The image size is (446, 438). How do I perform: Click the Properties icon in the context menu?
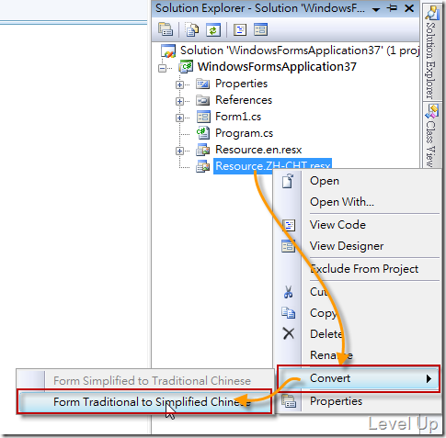[288, 401]
